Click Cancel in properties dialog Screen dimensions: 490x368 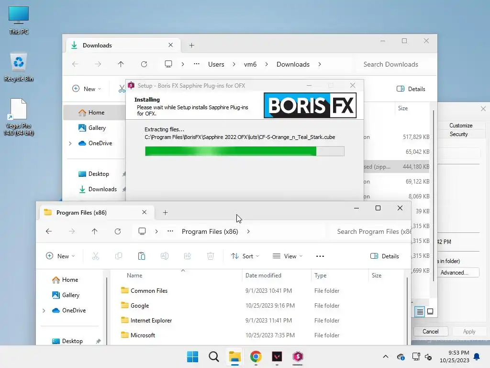[x=430, y=332]
